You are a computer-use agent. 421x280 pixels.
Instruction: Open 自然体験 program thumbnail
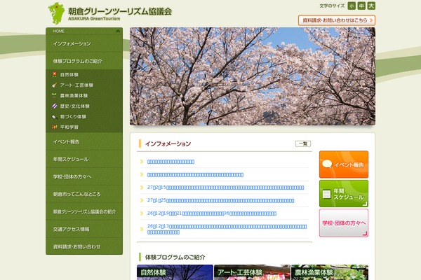[x=175, y=272]
